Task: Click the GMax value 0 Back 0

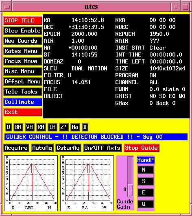Action: click(x=163, y=103)
